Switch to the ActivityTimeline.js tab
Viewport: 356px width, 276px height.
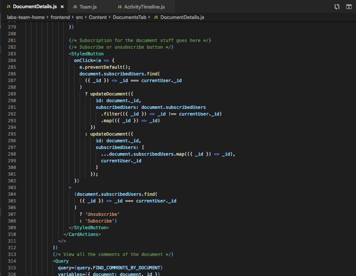144,7
